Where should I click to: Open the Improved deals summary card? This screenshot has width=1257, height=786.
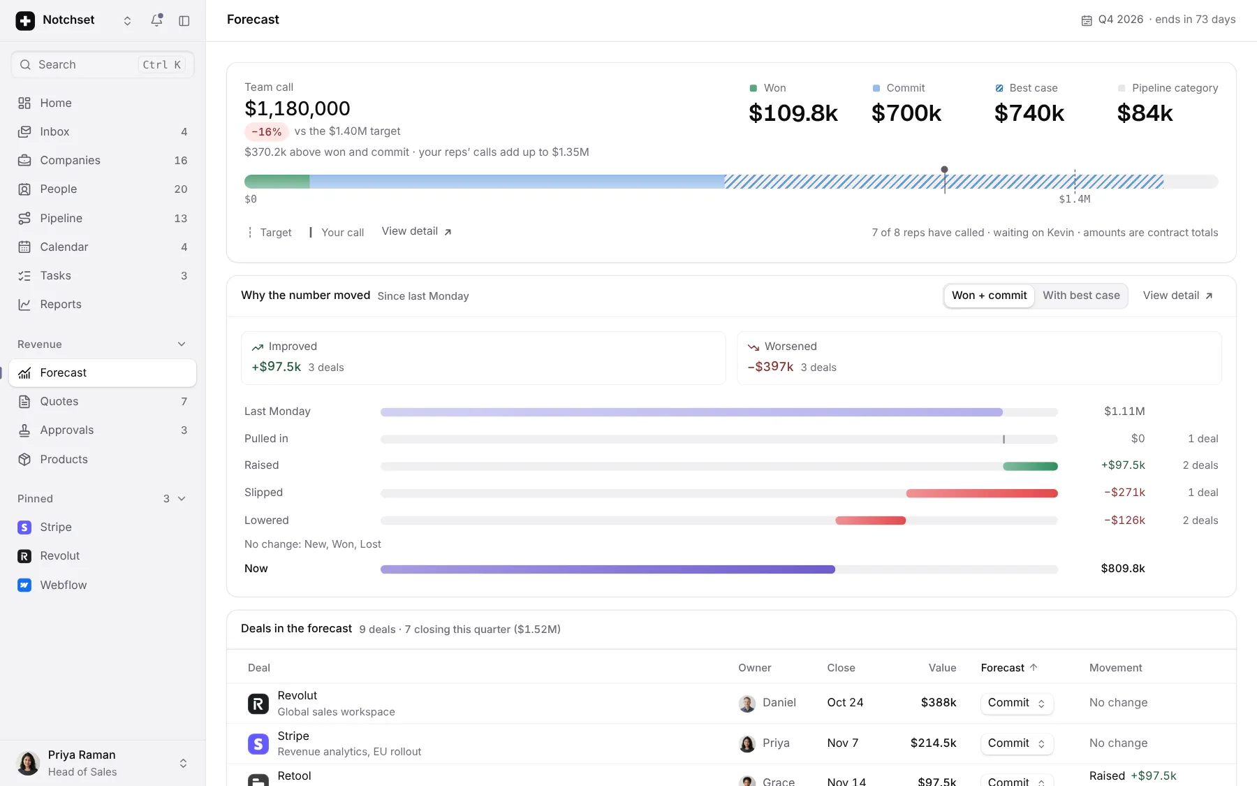click(x=483, y=358)
